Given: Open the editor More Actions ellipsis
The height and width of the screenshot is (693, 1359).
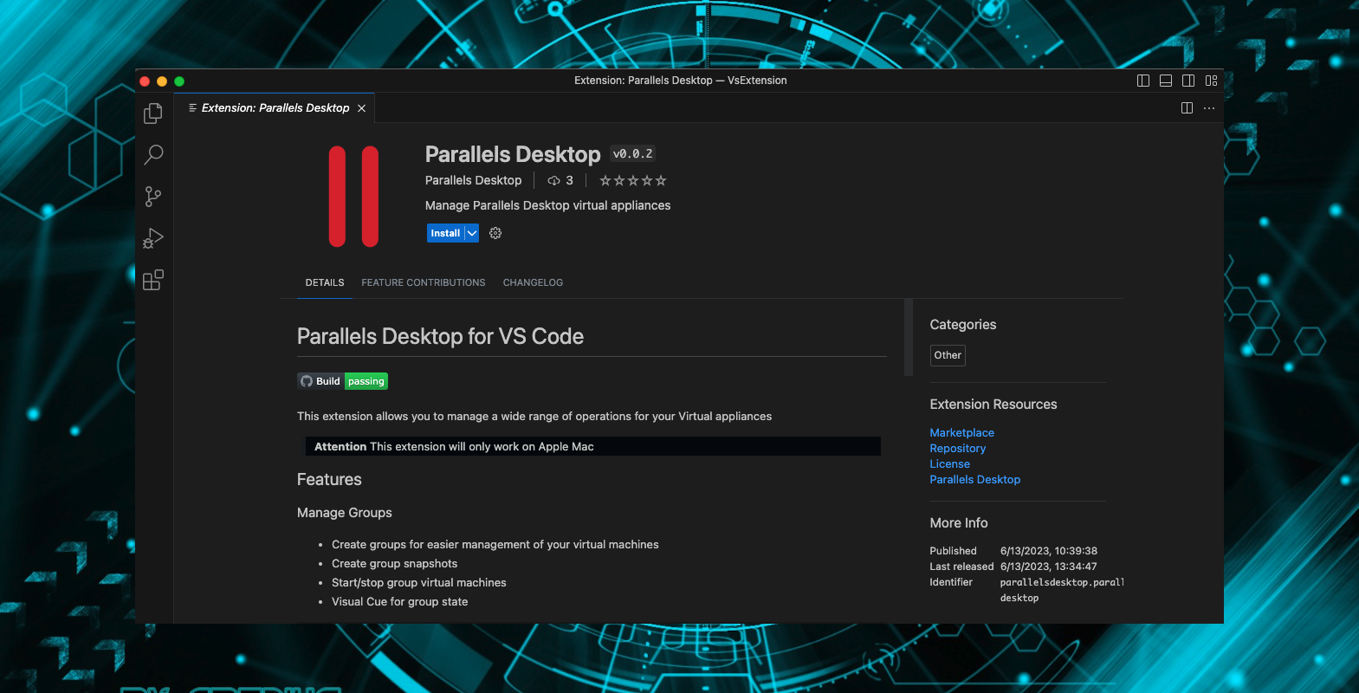Looking at the screenshot, I should pos(1209,108).
